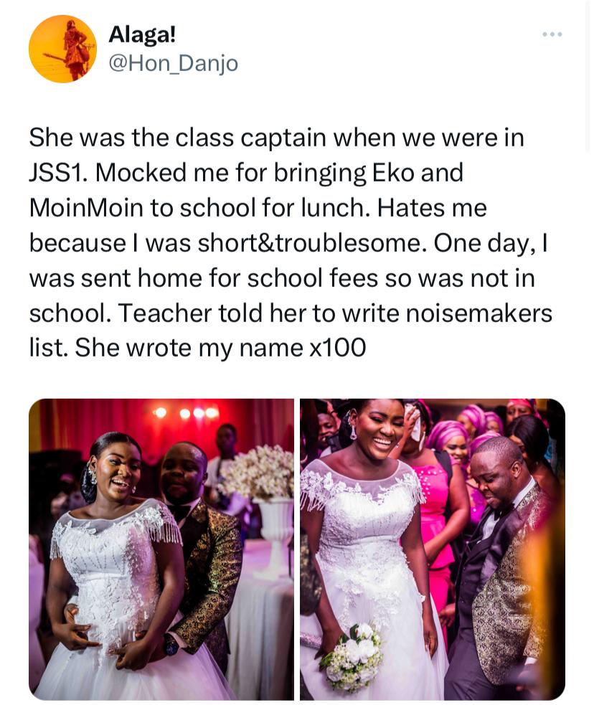The height and width of the screenshot is (705, 594).
Task: Click the tweet text beginning 'She was the class captain'
Action: [x=291, y=243]
